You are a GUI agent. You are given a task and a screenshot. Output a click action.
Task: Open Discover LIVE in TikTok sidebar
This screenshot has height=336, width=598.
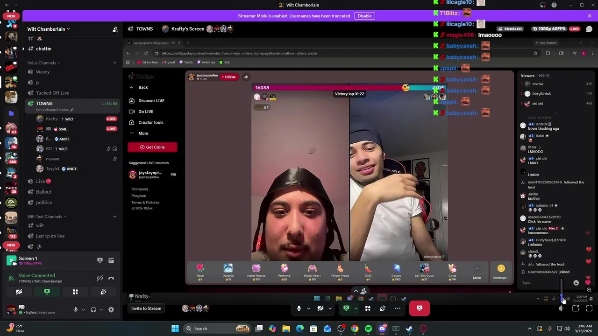coord(147,101)
